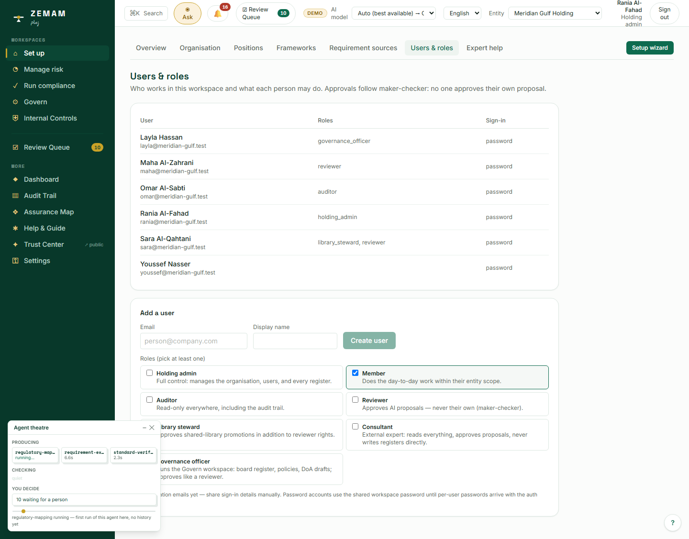Expand the English language selector
Viewport: 689px width, 539px height.
pos(462,13)
